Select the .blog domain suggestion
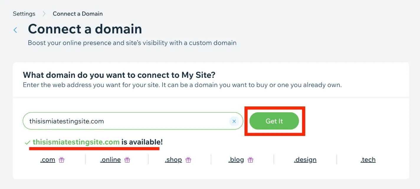The height and width of the screenshot is (189, 420). point(236,160)
